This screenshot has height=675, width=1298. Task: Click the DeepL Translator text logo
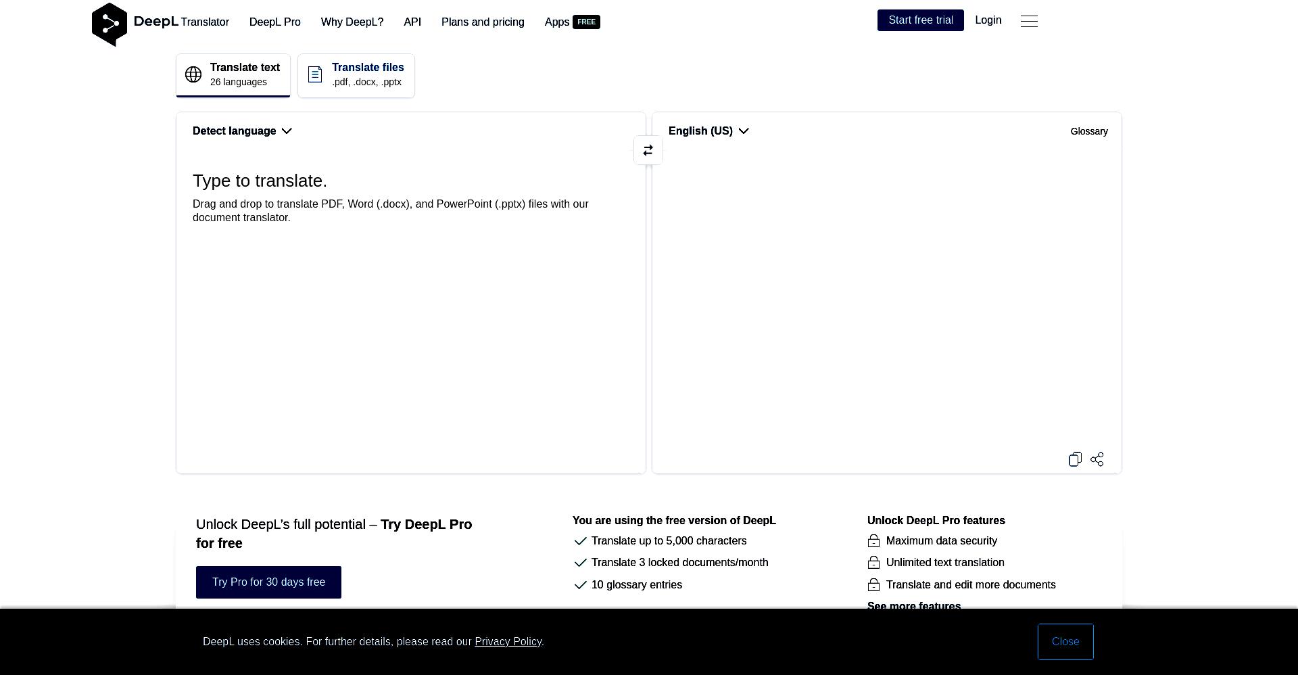(x=181, y=22)
